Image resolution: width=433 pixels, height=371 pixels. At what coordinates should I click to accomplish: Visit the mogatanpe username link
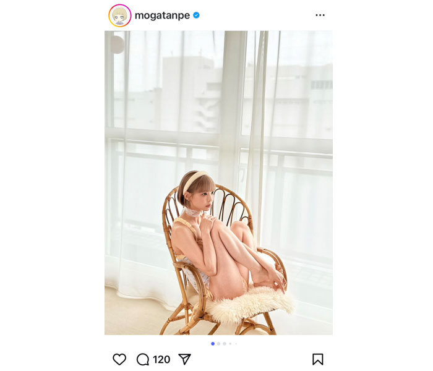(162, 15)
